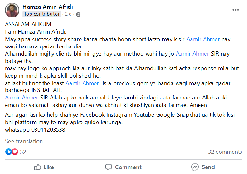Open Hamza Amin Afridi's profile picture

[x=12, y=10]
